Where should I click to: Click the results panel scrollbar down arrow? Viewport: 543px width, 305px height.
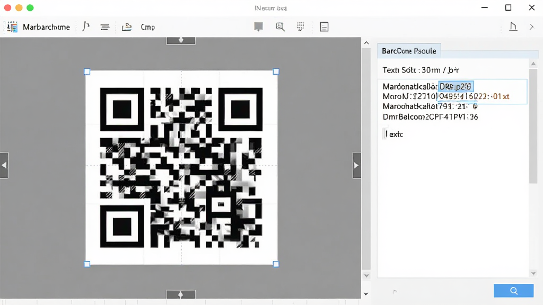(533, 274)
